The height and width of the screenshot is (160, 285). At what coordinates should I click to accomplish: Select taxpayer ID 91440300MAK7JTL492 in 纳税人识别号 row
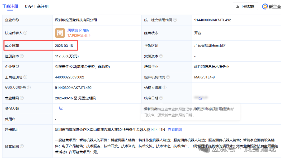73,88
